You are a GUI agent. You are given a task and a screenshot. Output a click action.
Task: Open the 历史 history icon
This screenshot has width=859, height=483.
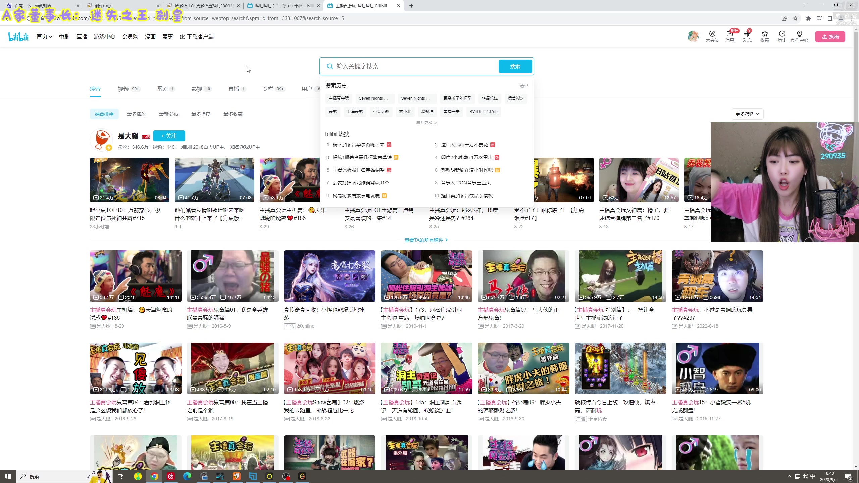(781, 36)
